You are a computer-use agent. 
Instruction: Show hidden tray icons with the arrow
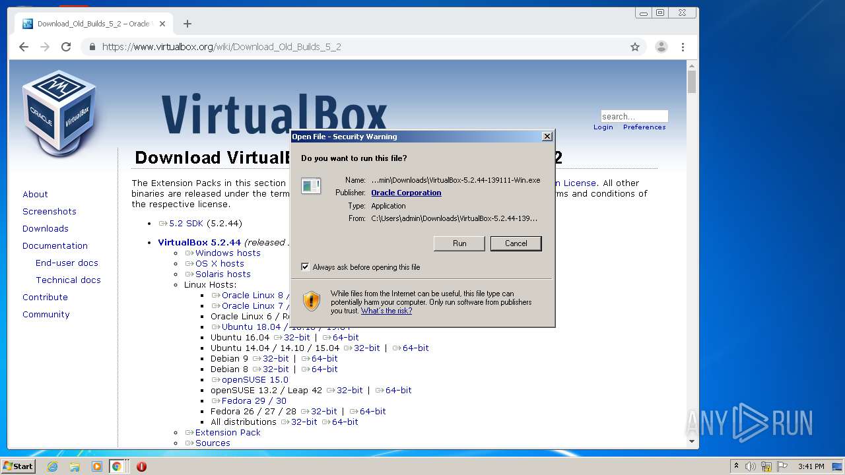(x=736, y=466)
